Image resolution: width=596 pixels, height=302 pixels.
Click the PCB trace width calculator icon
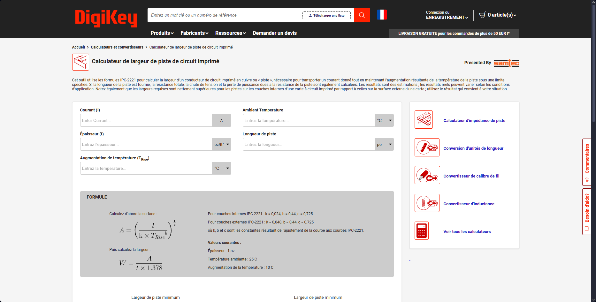[80, 62]
